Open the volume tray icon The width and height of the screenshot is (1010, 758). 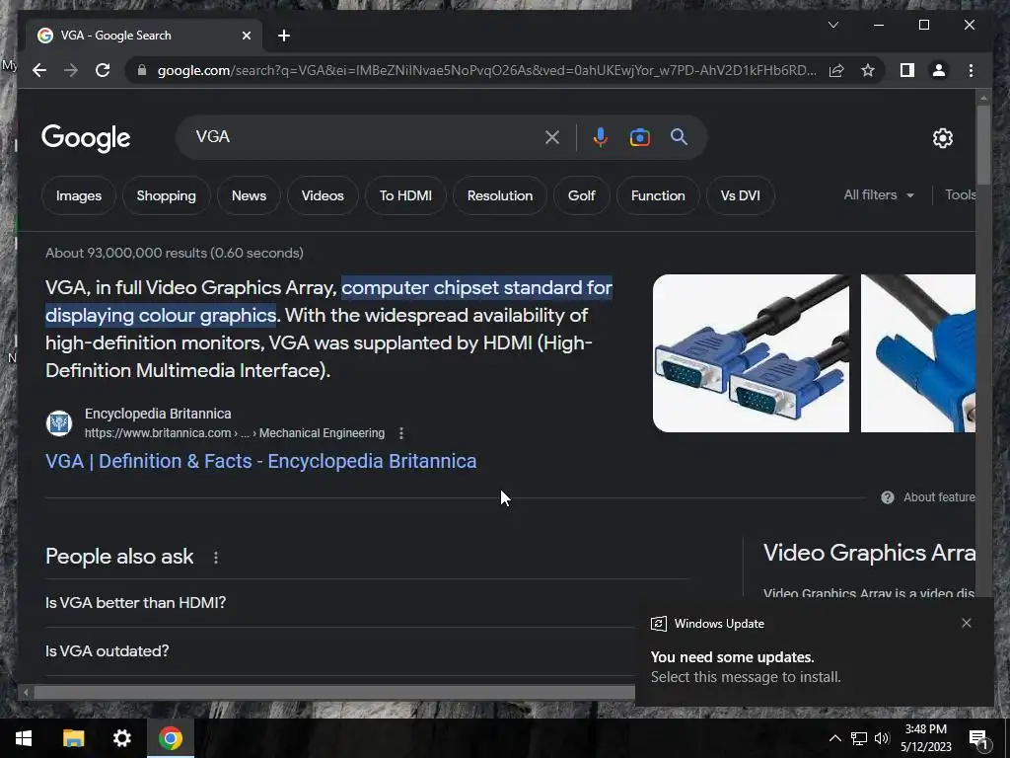pos(882,738)
